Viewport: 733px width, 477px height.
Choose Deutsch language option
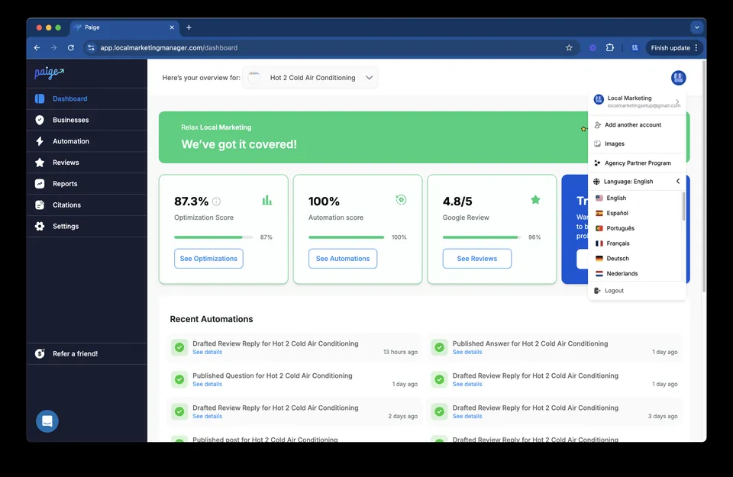click(635, 259)
